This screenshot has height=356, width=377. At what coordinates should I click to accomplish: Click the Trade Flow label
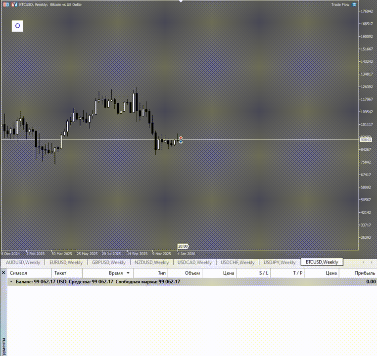(340, 4)
